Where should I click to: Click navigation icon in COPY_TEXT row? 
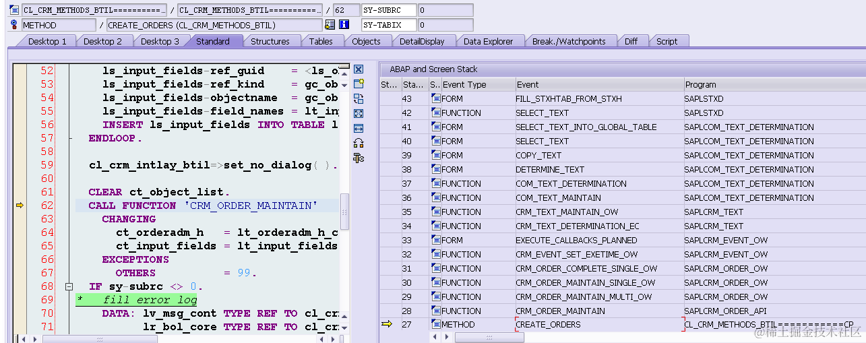tap(436, 155)
